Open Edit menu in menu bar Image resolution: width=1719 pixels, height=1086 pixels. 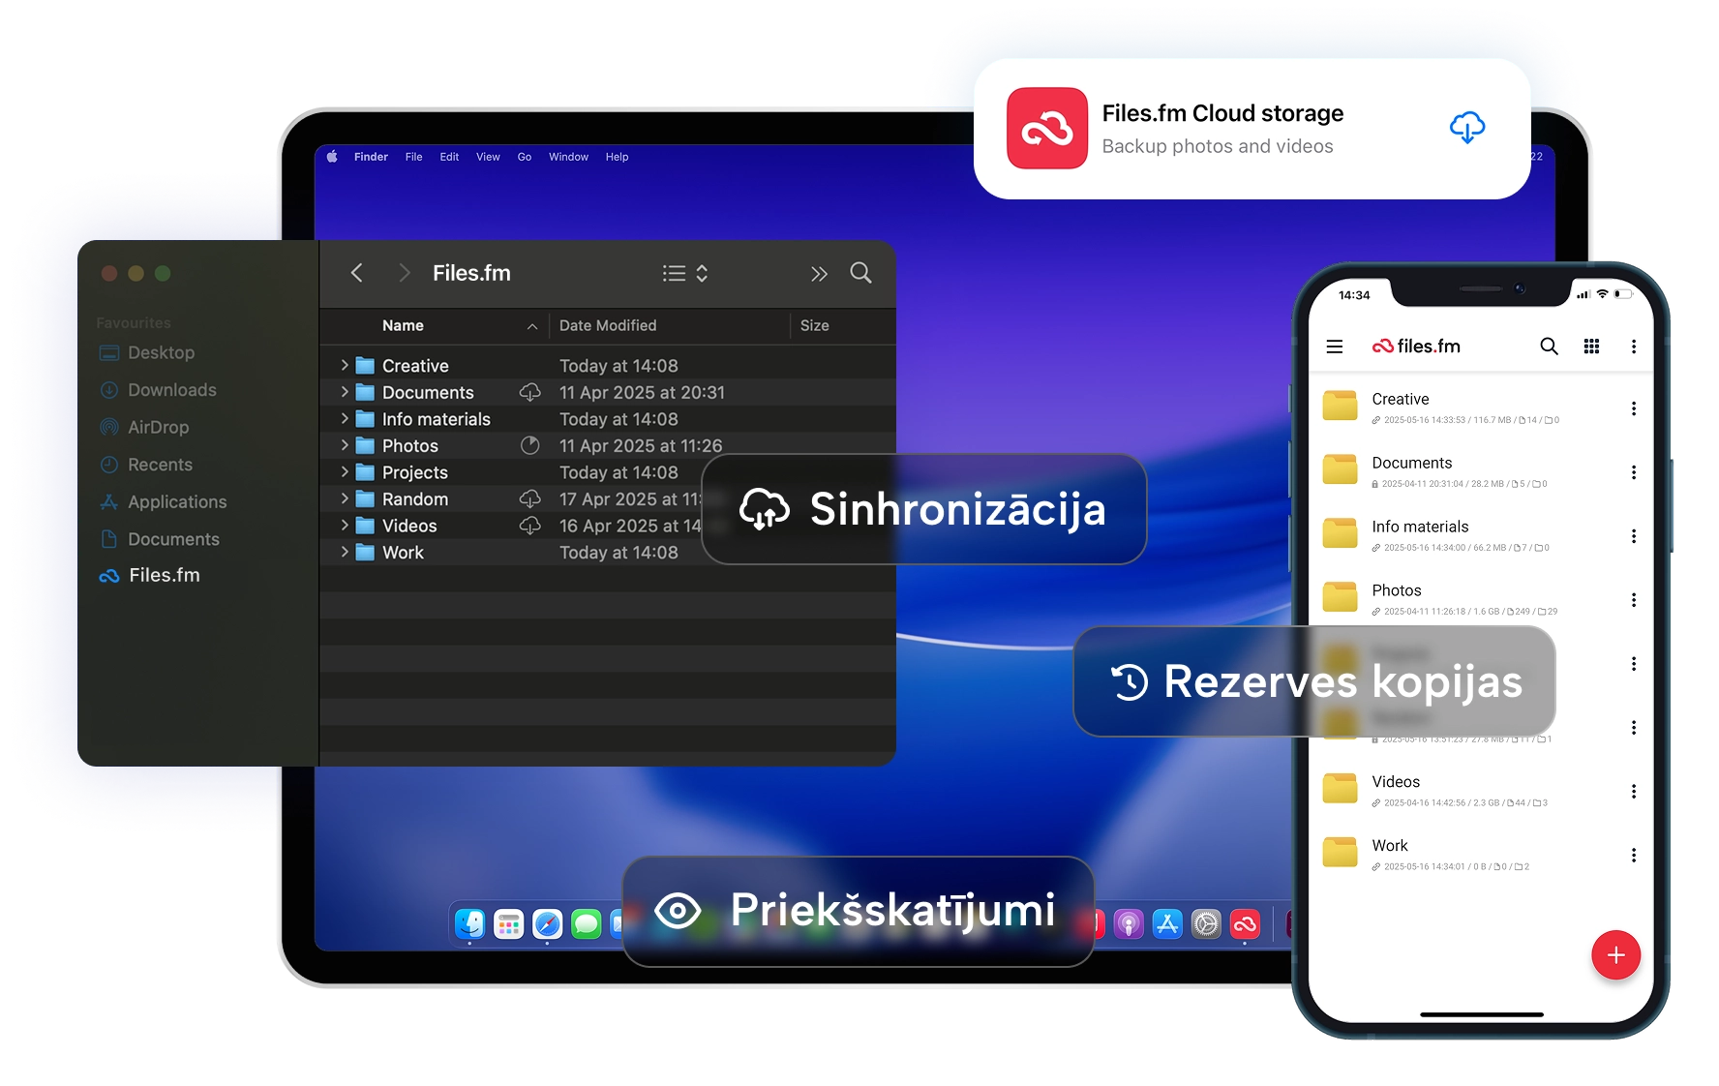pos(449,157)
